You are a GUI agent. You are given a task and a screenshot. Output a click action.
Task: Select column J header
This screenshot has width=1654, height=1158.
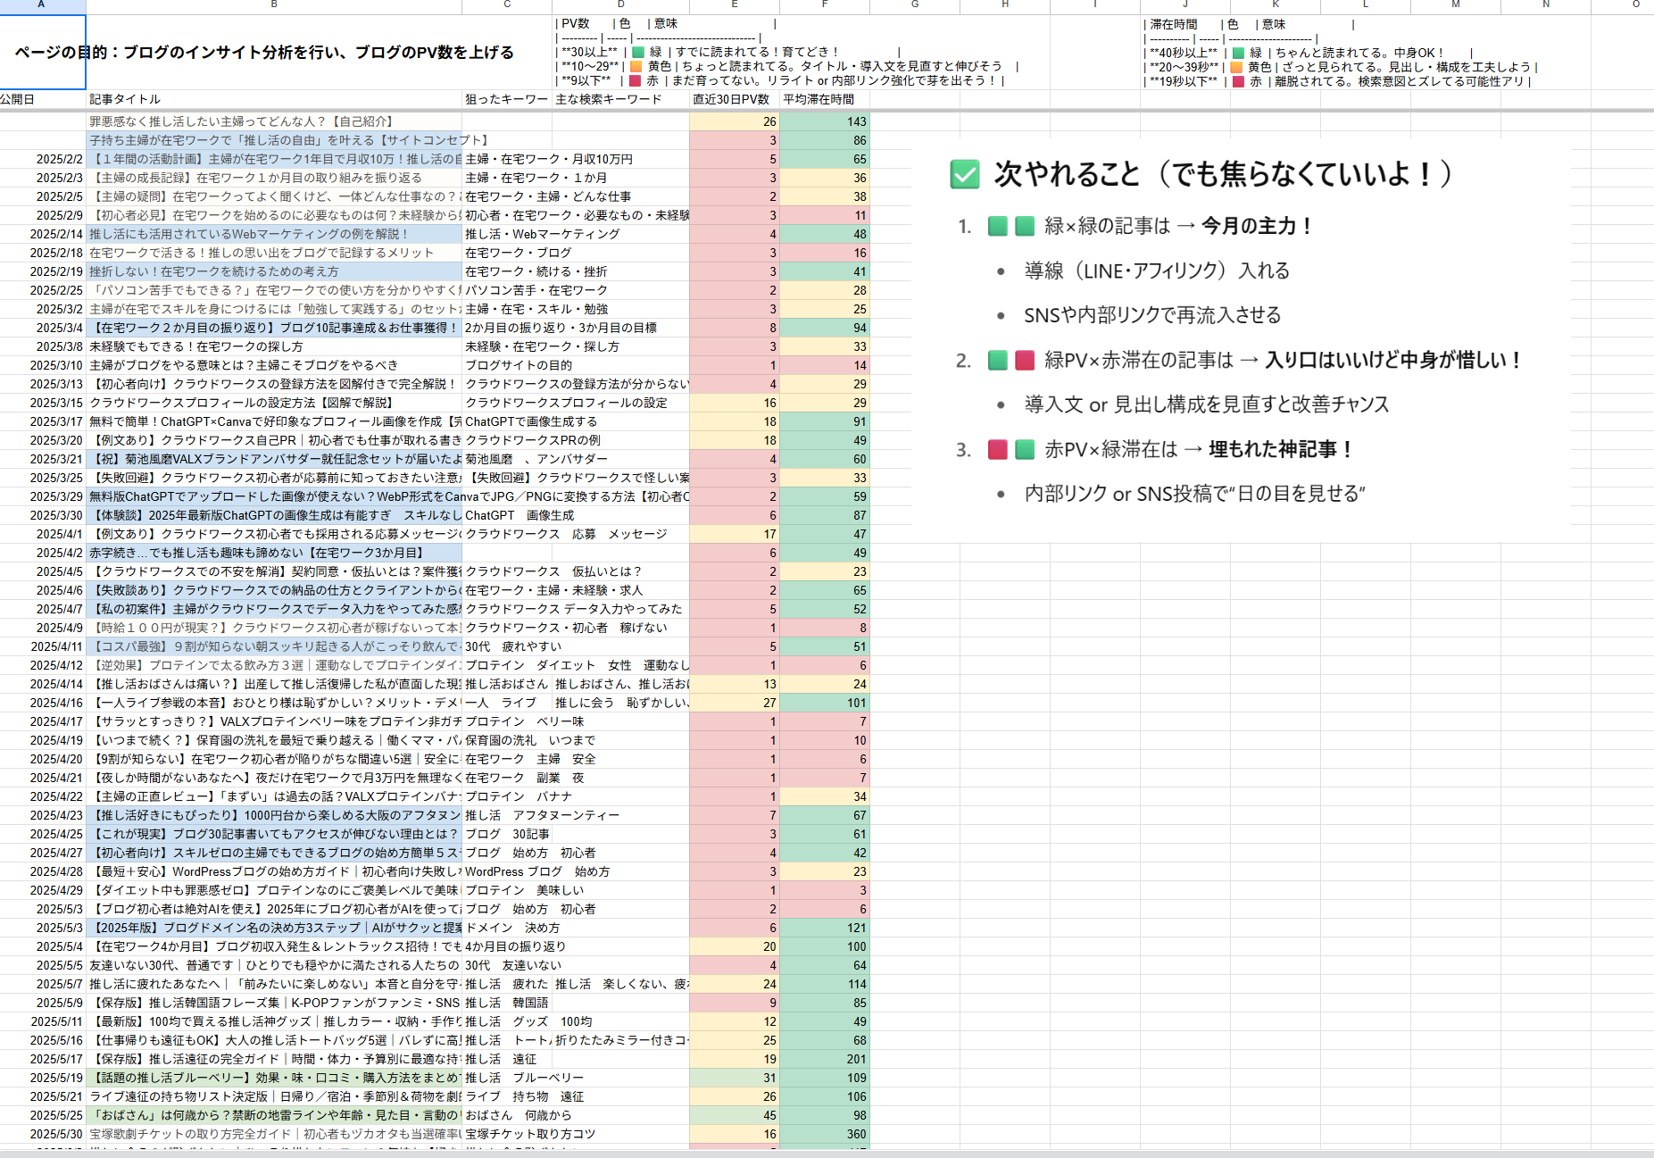(1185, 5)
